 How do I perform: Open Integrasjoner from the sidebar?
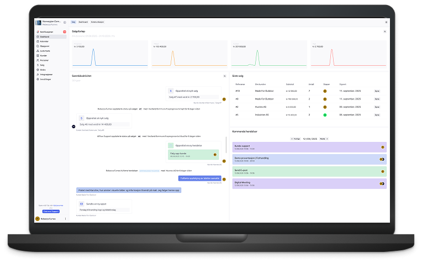tap(46, 74)
